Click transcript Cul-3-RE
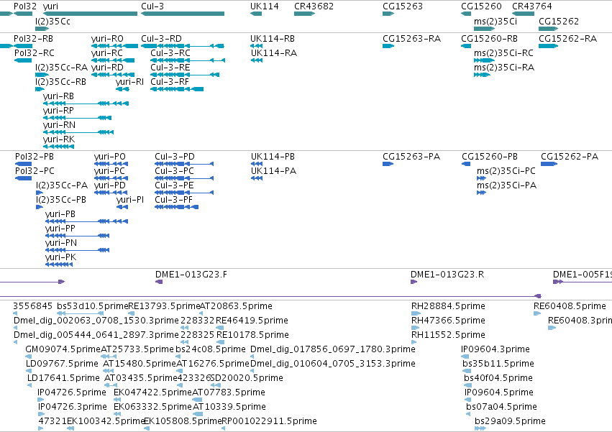The width and height of the screenshot is (612, 432). (185, 75)
